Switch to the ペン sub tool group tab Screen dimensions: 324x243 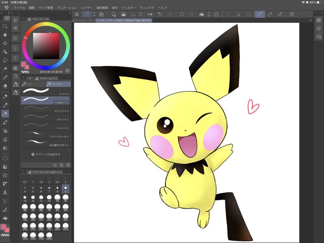pos(33,84)
